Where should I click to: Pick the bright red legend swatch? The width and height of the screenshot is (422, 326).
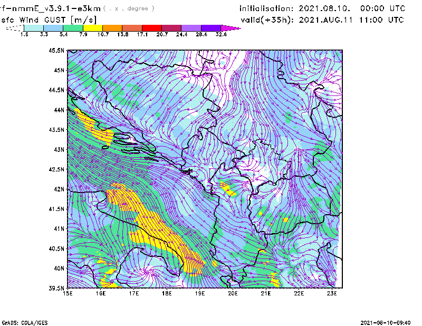[x=152, y=28]
